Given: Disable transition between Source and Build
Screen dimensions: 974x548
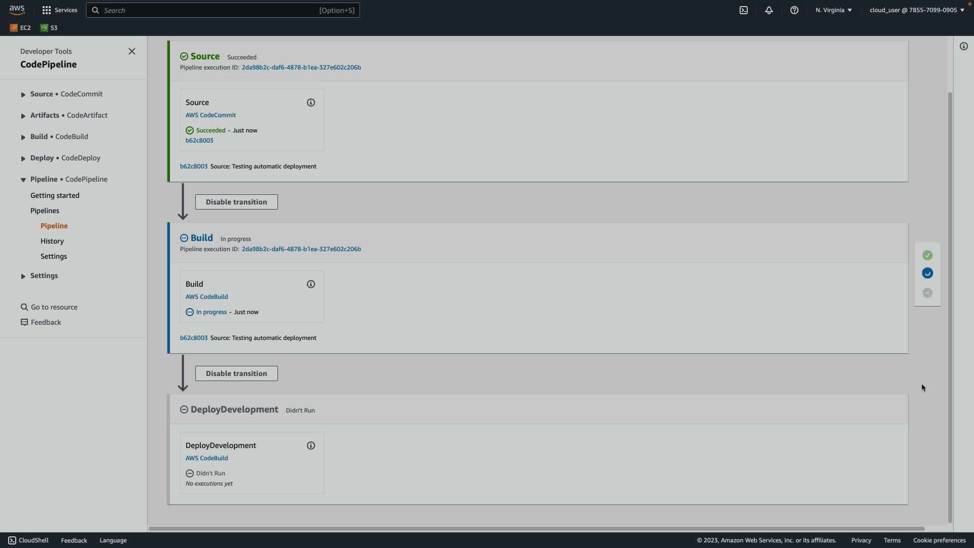Looking at the screenshot, I should tap(236, 202).
